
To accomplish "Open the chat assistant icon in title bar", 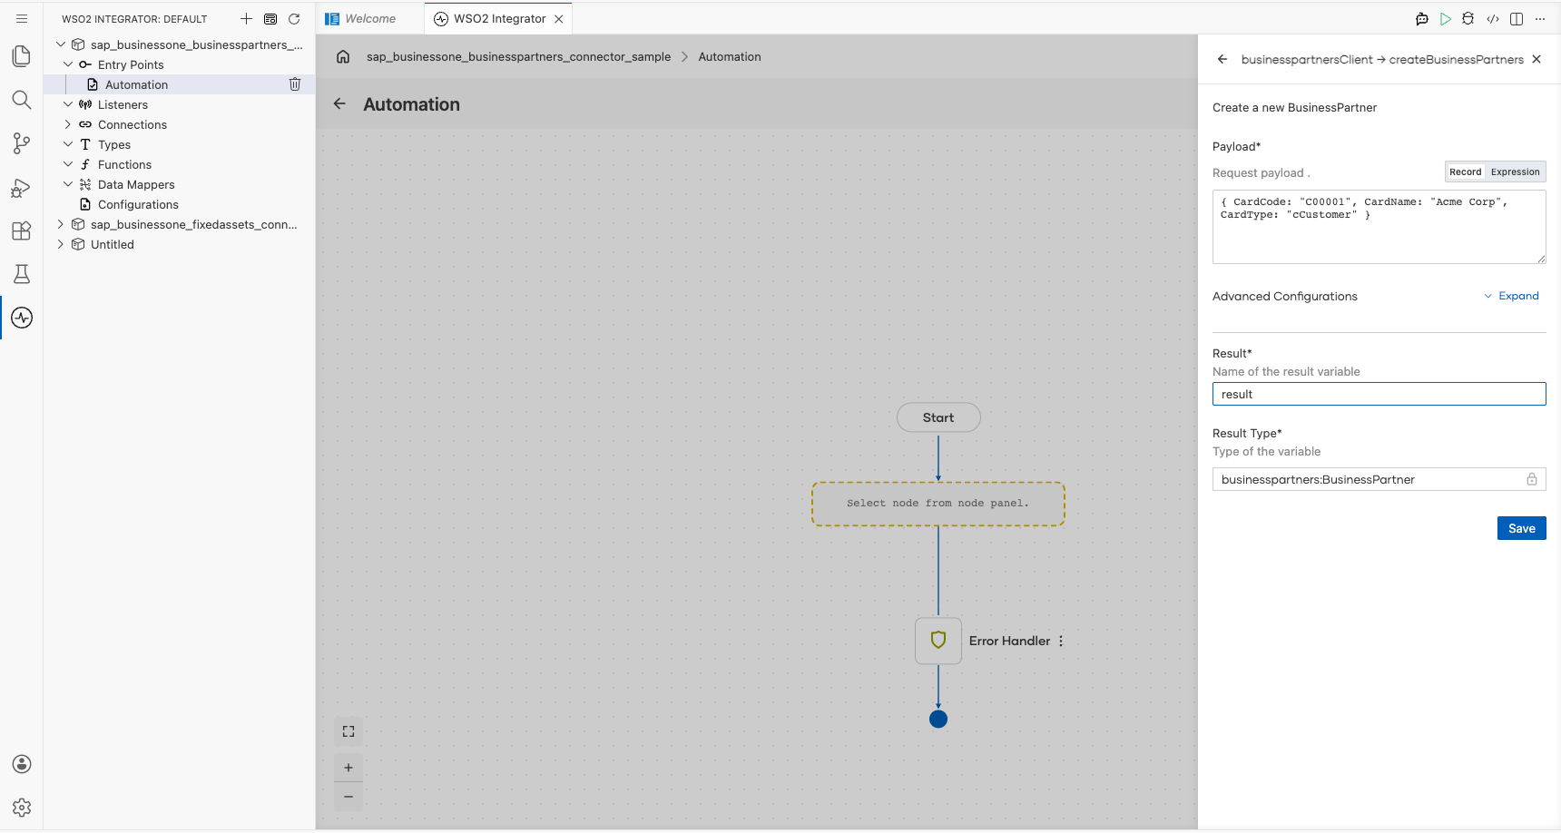I will coord(1422,19).
